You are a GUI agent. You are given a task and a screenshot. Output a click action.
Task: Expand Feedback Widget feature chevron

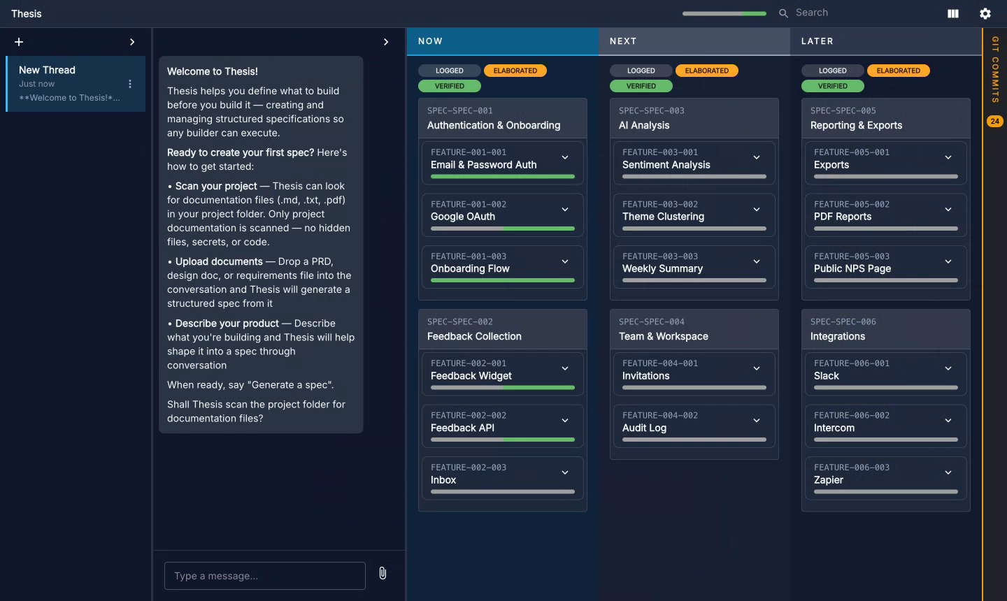click(565, 368)
